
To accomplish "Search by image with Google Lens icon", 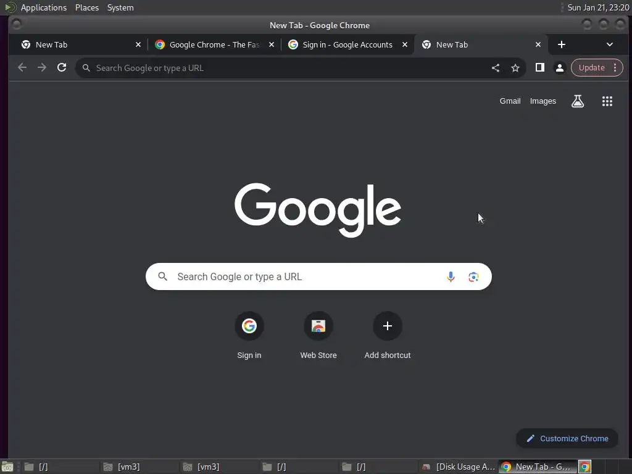I will click(473, 276).
